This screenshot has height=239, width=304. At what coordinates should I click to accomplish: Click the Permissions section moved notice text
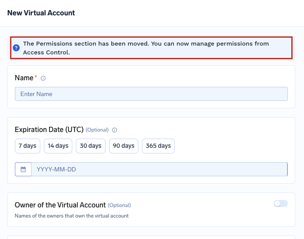point(146,48)
